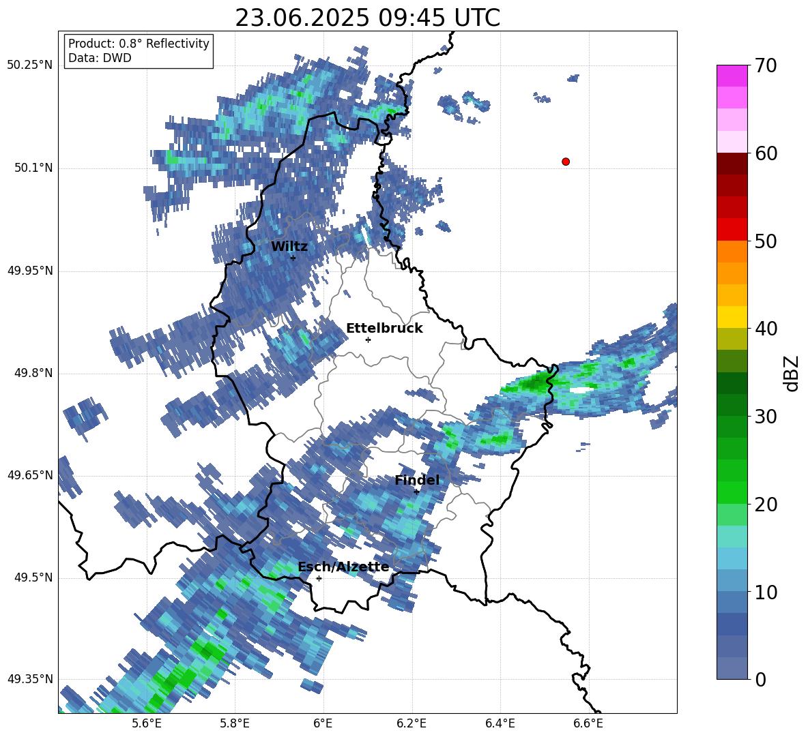Click the dBZ colorbar axis label
The image size is (808, 737).
[x=792, y=373]
